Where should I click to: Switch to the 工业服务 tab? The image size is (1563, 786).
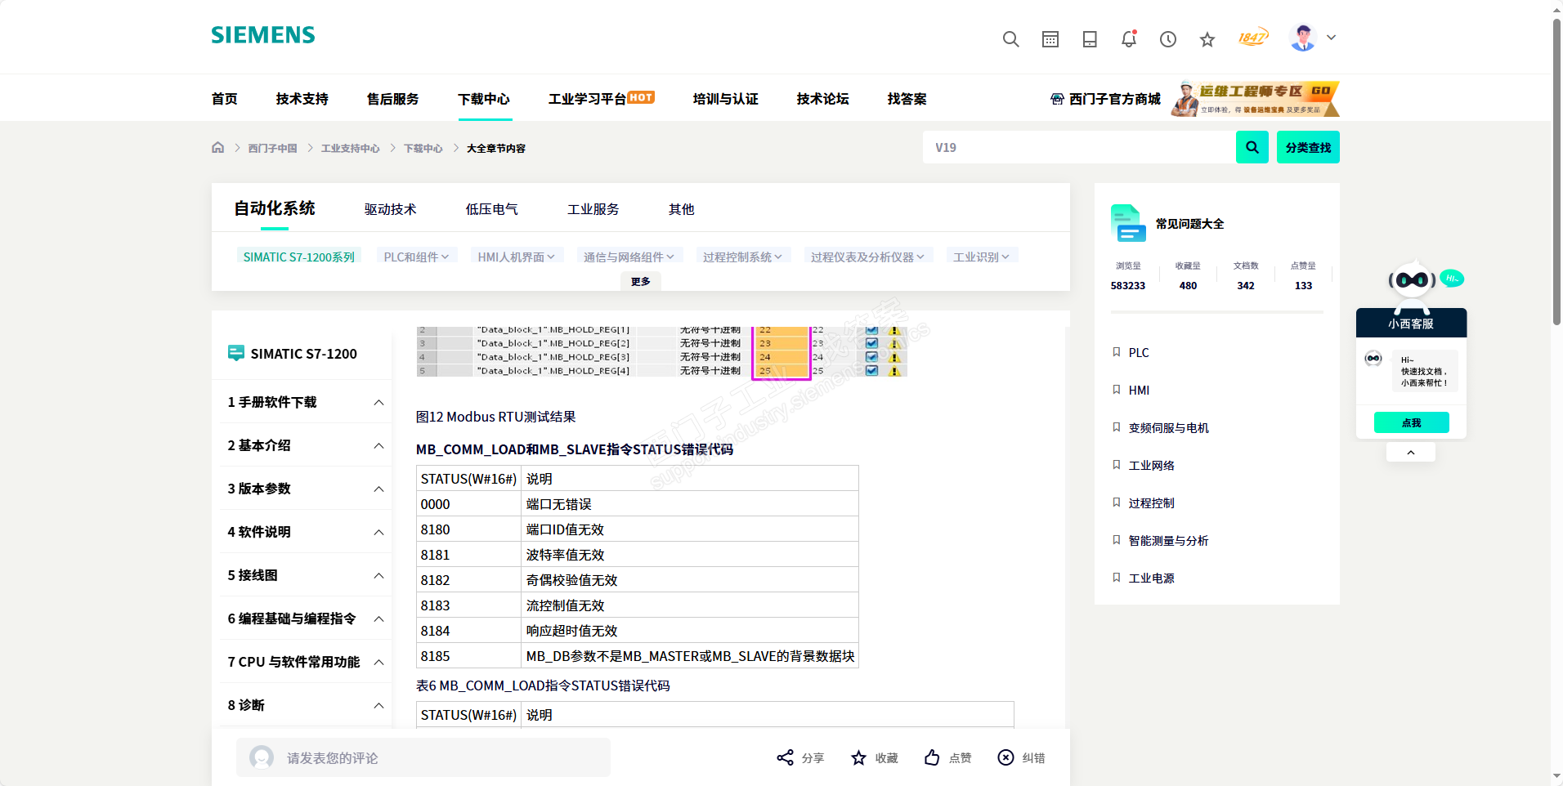(593, 209)
